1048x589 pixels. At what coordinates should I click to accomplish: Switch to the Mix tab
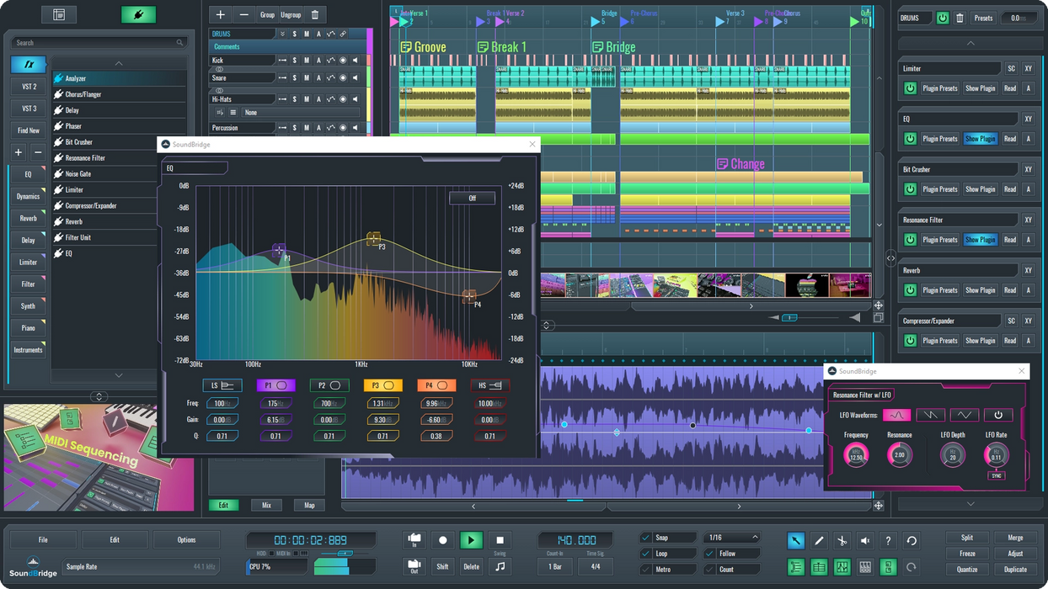266,505
